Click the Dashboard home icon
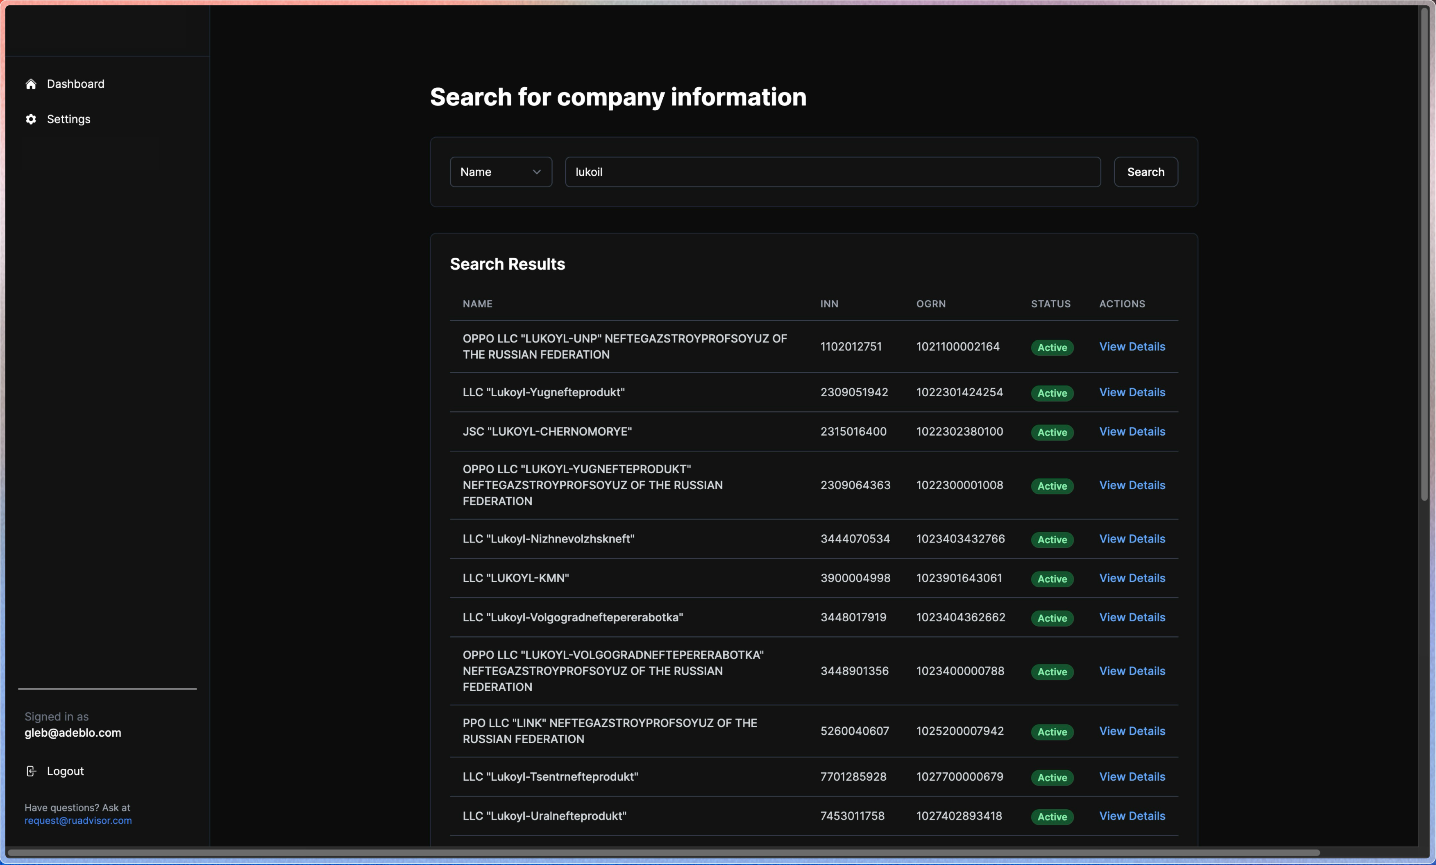 [x=31, y=84]
